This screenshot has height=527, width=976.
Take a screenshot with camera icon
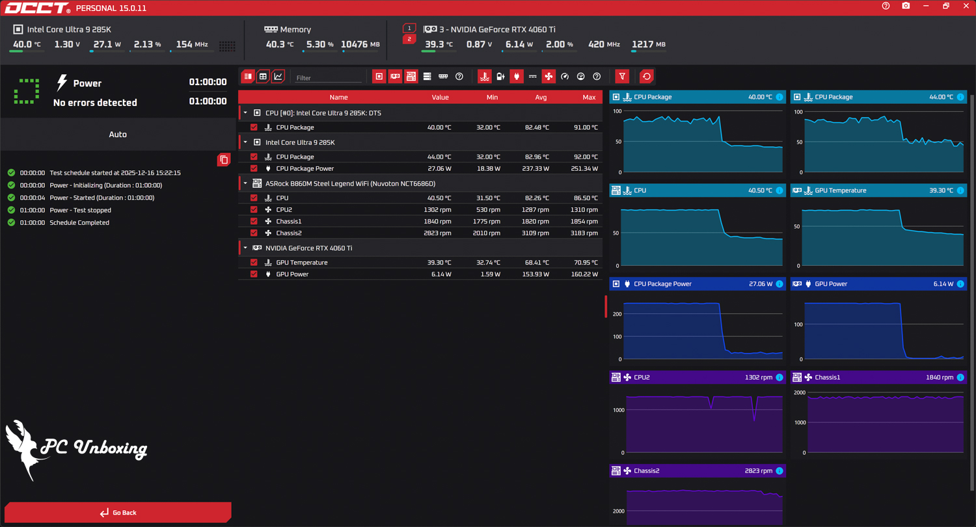[x=906, y=6]
